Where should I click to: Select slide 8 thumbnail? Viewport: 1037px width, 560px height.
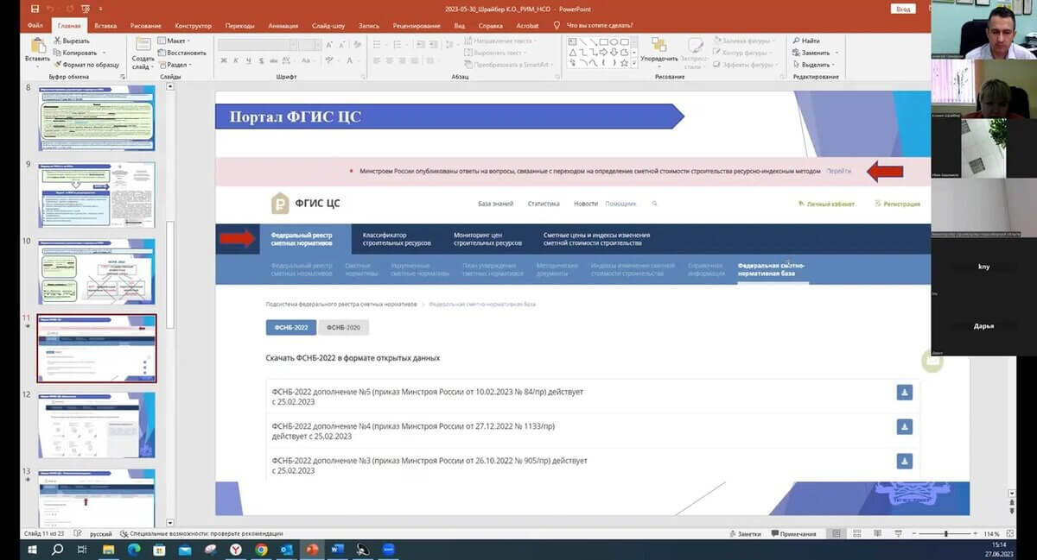(97, 118)
